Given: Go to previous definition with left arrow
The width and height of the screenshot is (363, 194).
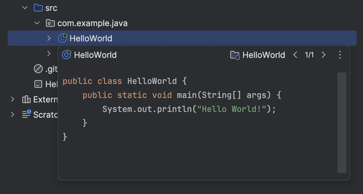Looking at the screenshot, I should 295,55.
